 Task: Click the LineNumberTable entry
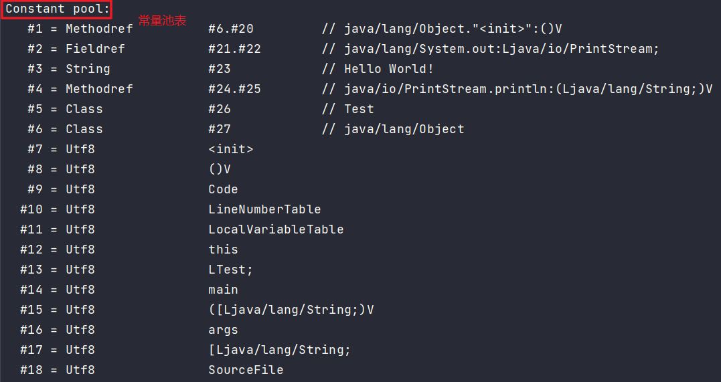[x=264, y=209]
